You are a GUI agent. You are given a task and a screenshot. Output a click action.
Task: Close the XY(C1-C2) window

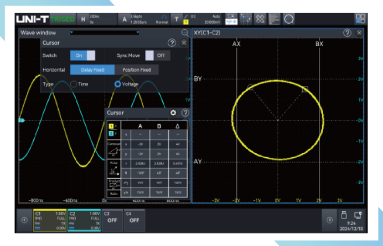coord(359,33)
